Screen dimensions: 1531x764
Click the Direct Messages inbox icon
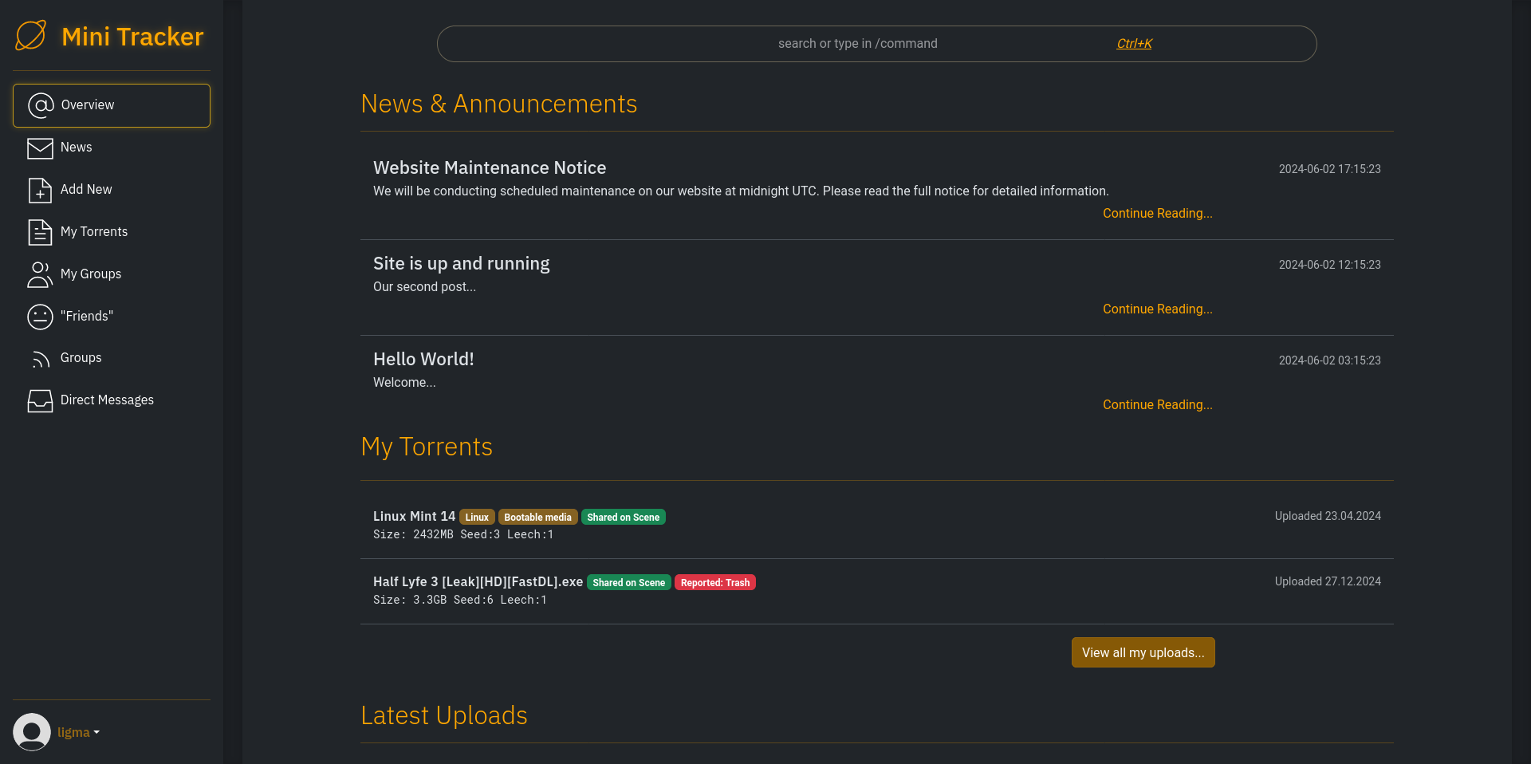pyautogui.click(x=40, y=400)
